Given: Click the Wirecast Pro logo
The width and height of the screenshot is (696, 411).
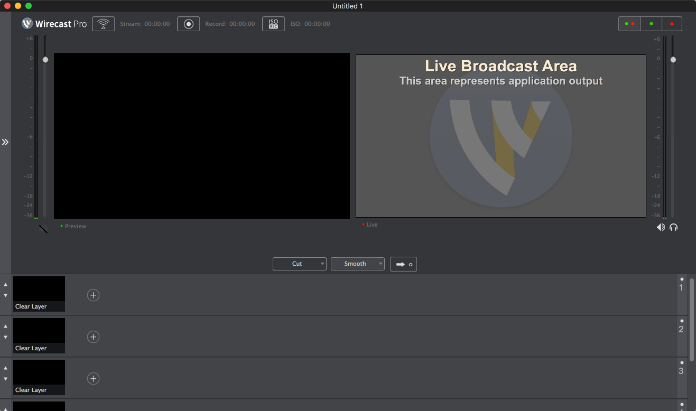Looking at the screenshot, I should pos(54,24).
